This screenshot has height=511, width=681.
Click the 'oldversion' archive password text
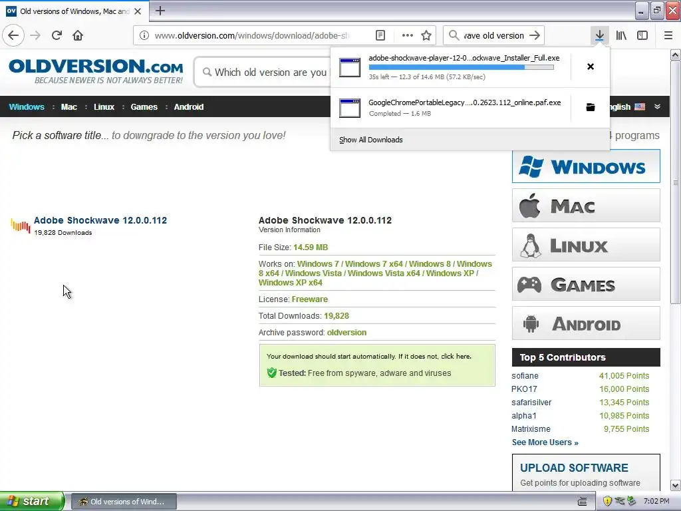346,333
